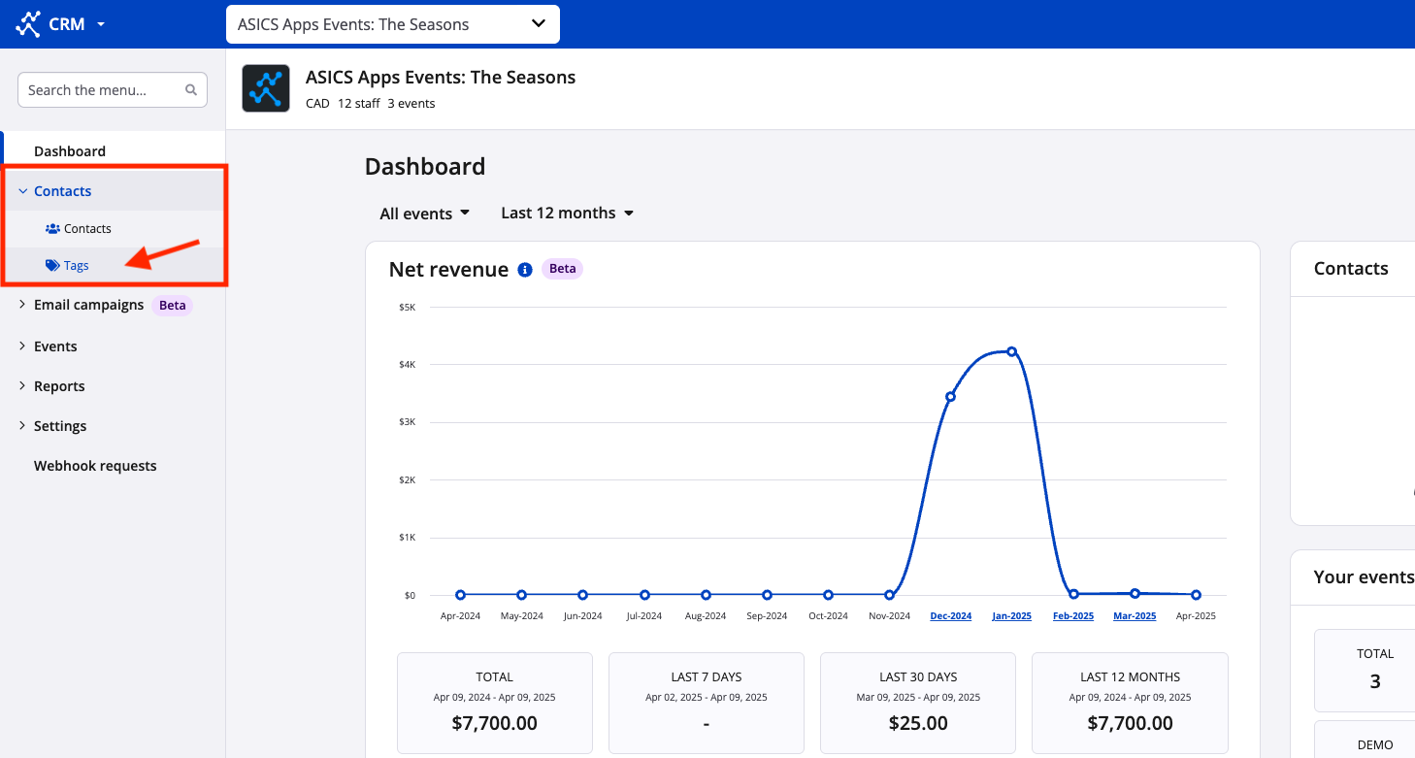Screen dimensions: 1415x758
Task: Expand the Email campaigns section
Action: click(23, 305)
